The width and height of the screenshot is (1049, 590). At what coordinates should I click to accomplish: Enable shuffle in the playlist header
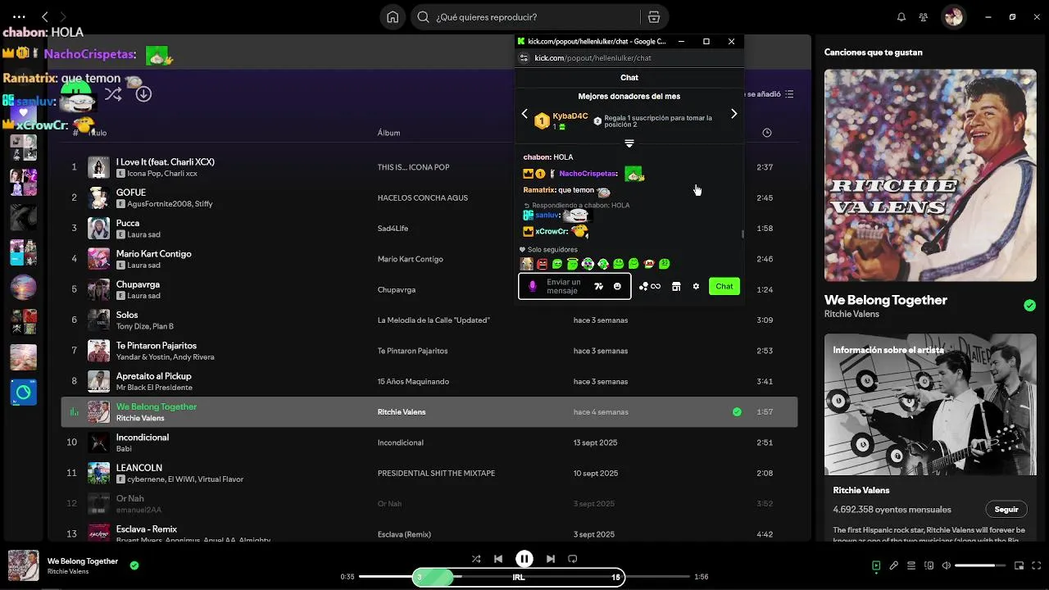[x=113, y=94]
